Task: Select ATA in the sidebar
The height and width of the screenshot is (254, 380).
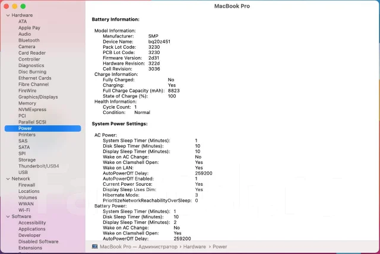Action: [x=23, y=21]
